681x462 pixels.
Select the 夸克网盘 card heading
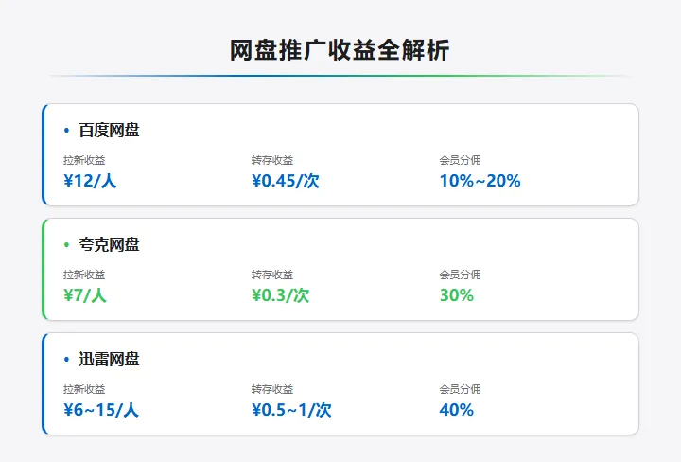(109, 245)
